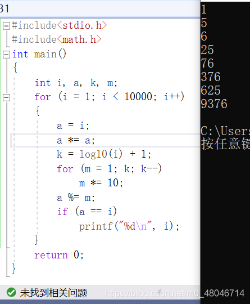Click the 'a %= m;' line
The width and height of the screenshot is (250, 304).
tap(76, 198)
